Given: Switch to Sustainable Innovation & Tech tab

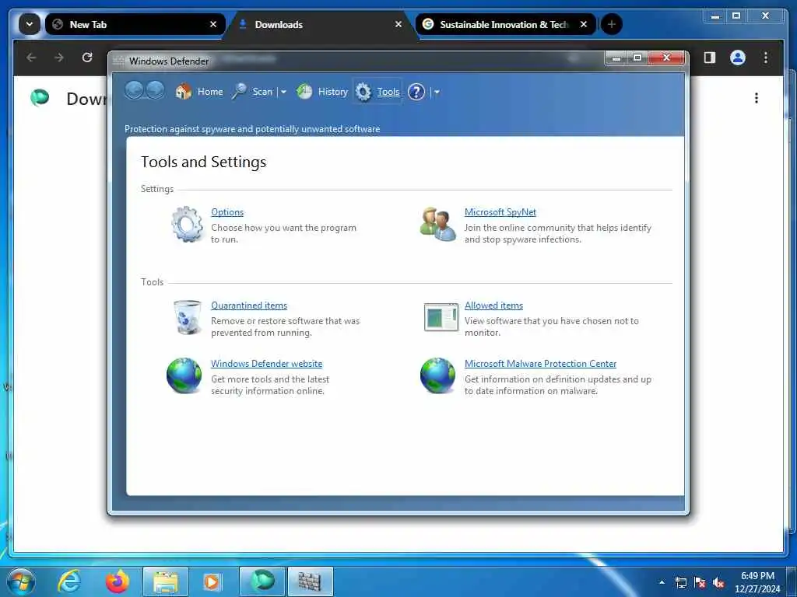Looking at the screenshot, I should (506, 24).
